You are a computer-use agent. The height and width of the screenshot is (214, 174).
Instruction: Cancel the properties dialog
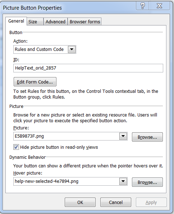click(116, 202)
